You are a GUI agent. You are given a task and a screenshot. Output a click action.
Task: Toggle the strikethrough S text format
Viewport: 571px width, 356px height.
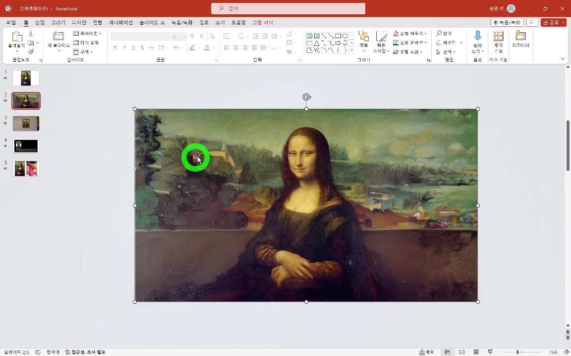click(x=142, y=47)
